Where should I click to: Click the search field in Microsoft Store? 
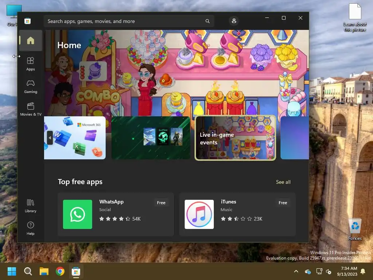(x=129, y=21)
